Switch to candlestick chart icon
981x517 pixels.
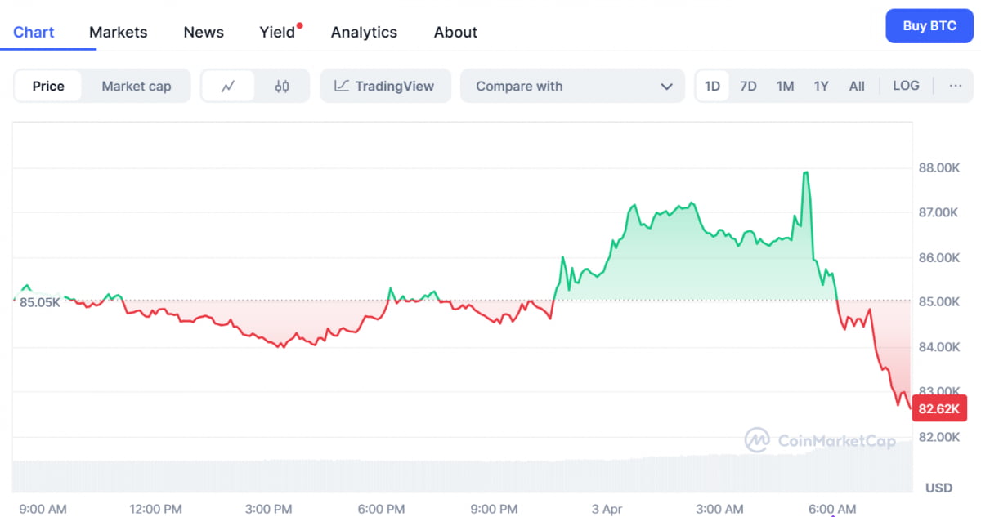(282, 87)
